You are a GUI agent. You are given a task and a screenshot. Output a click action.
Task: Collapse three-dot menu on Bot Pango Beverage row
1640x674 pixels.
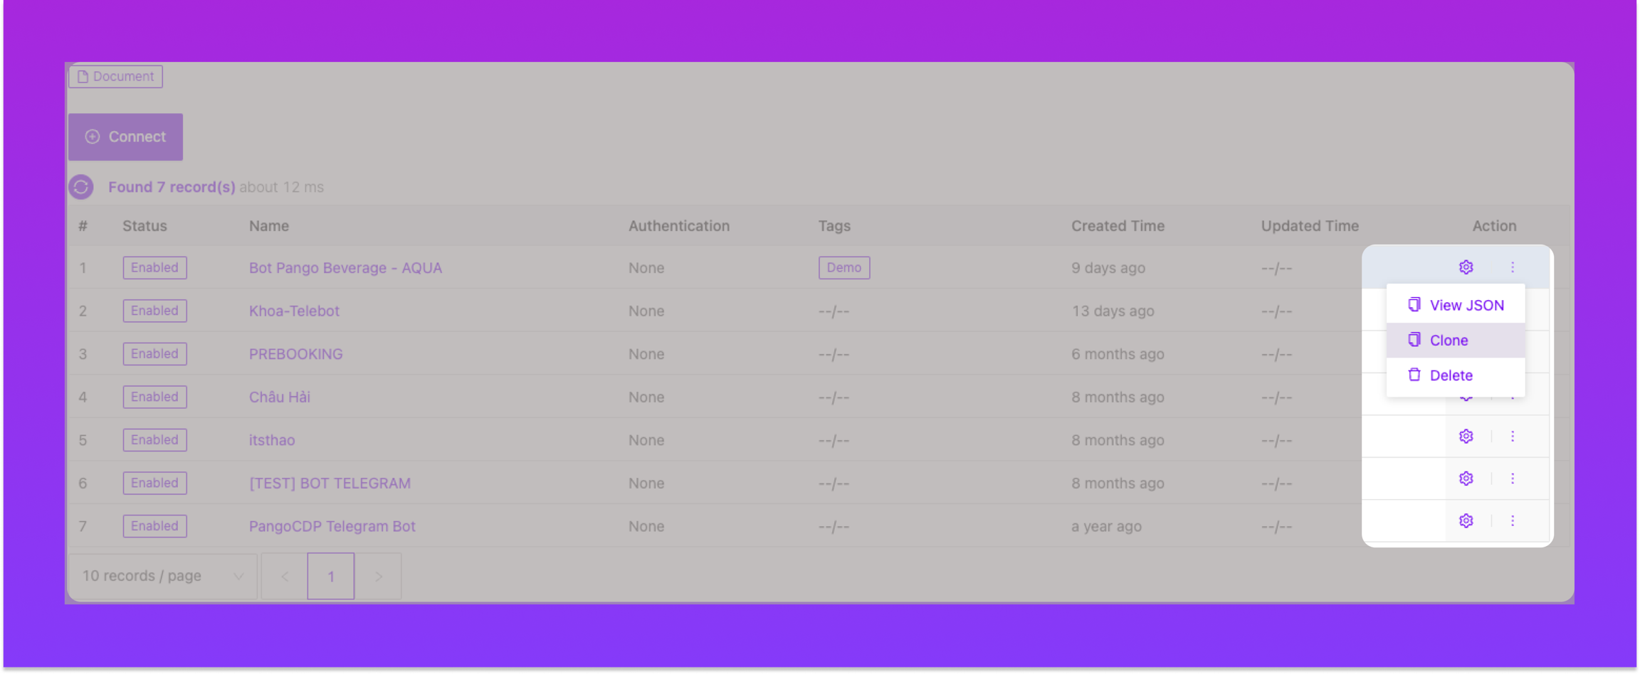tap(1513, 267)
